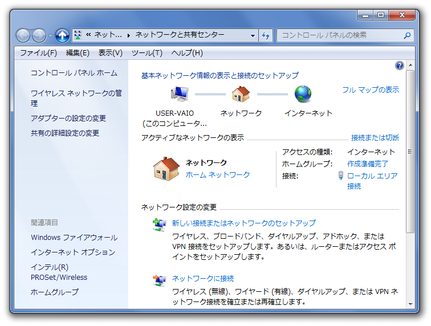Image resolution: width=431 pixels, height=326 pixels.
Task: Click the アクセスの種類: label
Action: click(307, 152)
